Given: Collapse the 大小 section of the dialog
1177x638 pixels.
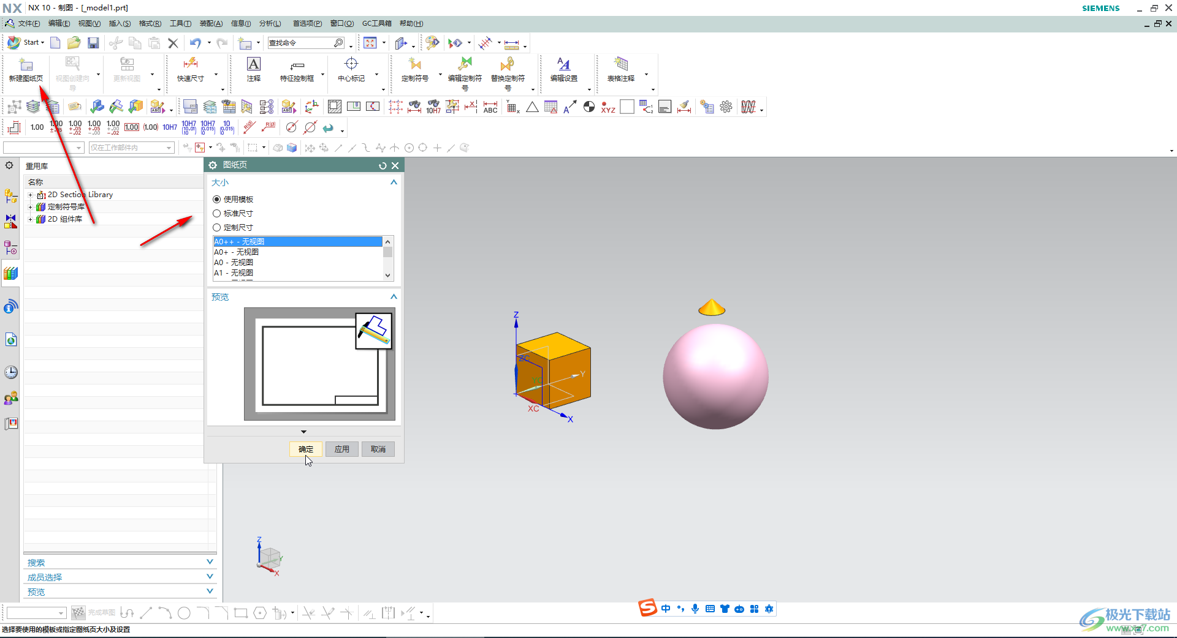Looking at the screenshot, I should pos(394,182).
